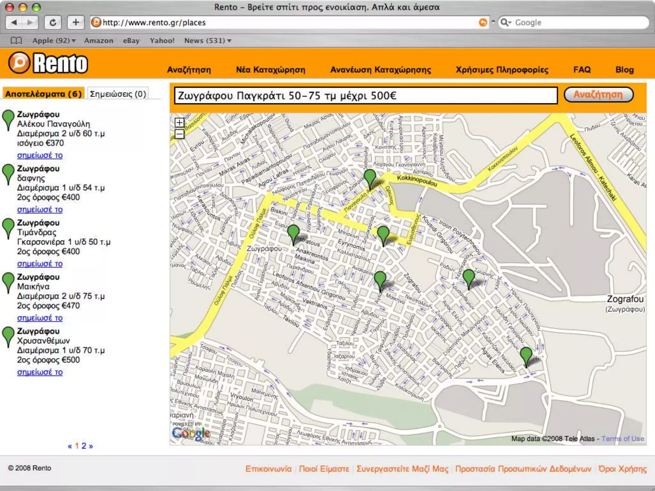
Task: Click map marker near Agias Elenis street
Action: point(526,357)
